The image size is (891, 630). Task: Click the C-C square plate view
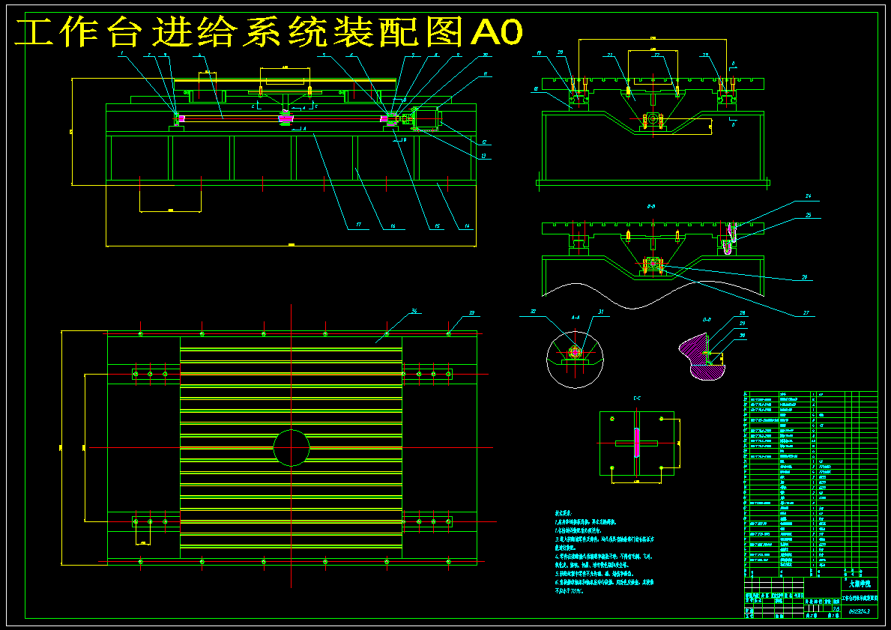[x=636, y=443]
